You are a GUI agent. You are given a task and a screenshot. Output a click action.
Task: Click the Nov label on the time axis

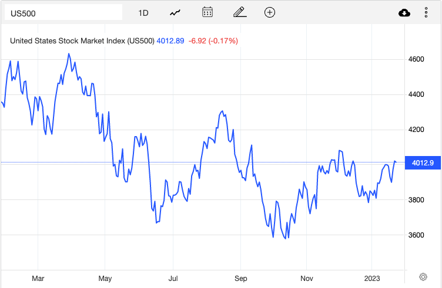point(307,279)
